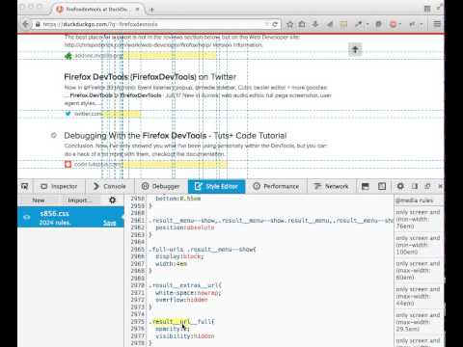The image size is (463, 347).
Task: Click the DevTools icon left of responsive design
Action: point(366,186)
